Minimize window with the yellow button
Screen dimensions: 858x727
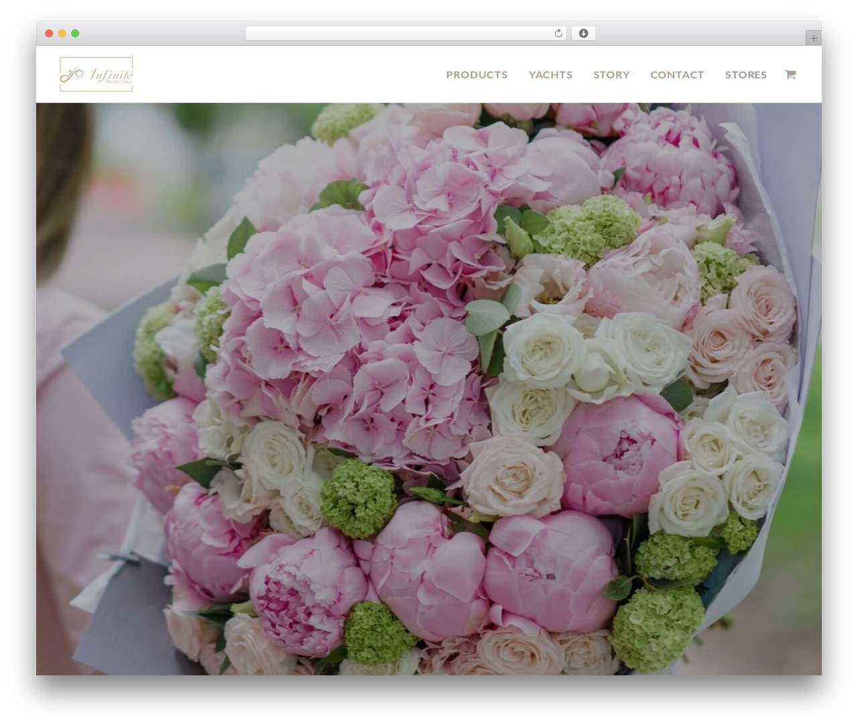point(62,34)
